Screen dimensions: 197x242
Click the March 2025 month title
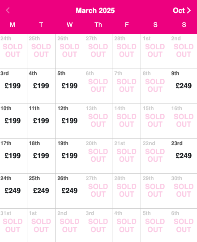(x=95, y=10)
